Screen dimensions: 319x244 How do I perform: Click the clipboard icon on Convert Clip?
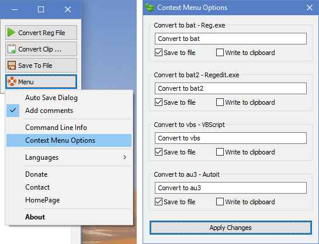[12, 49]
